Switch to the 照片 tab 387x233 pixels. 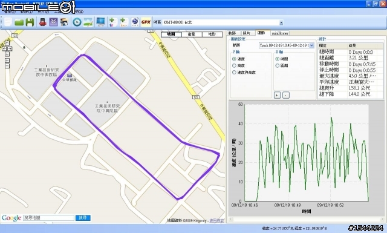click(247, 33)
